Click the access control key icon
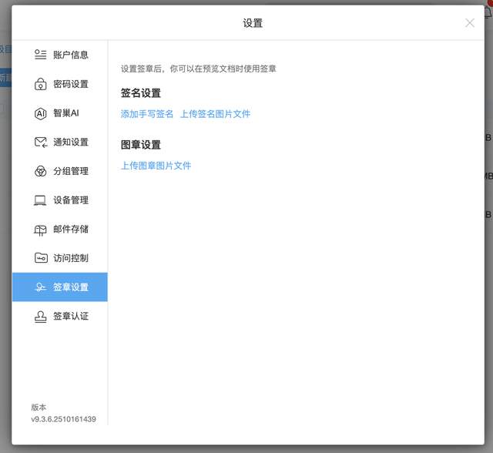The height and width of the screenshot is (453, 493). click(x=40, y=258)
